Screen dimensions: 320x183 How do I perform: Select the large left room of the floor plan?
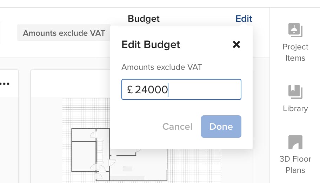[84, 156]
